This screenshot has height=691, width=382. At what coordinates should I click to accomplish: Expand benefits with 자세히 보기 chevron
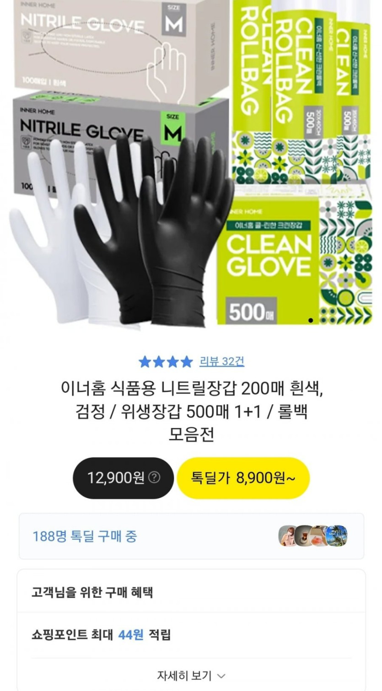[x=191, y=675]
